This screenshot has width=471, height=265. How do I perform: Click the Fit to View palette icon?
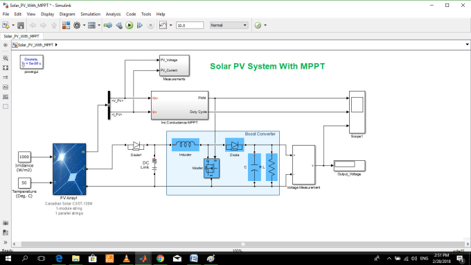pos(6,68)
